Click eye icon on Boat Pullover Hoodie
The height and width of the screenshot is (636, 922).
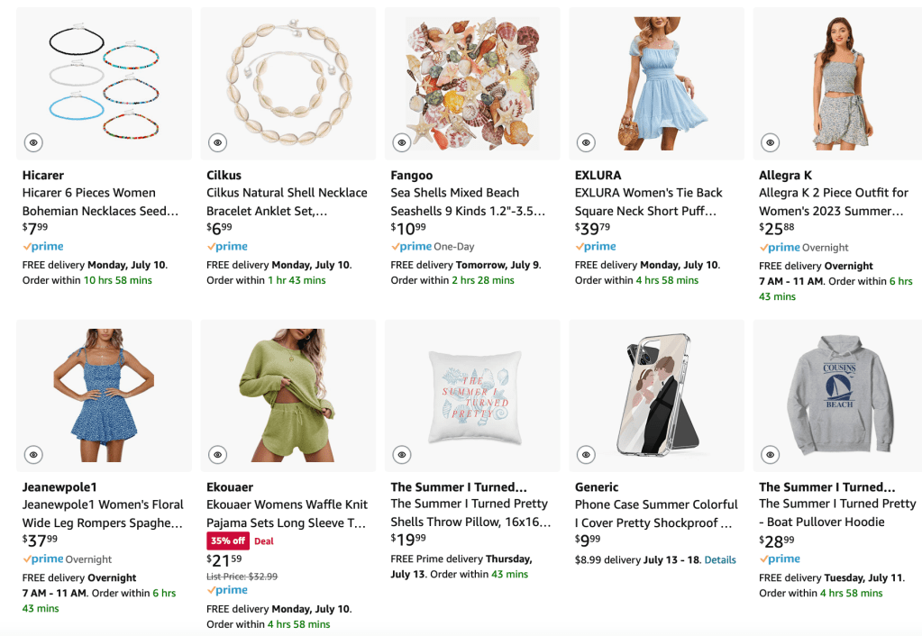tap(771, 455)
